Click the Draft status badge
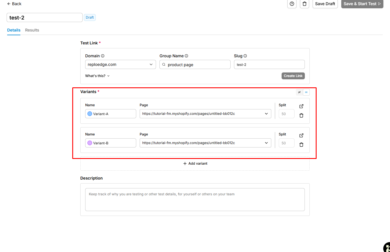Screen dimensions: 390x252 pos(90,17)
